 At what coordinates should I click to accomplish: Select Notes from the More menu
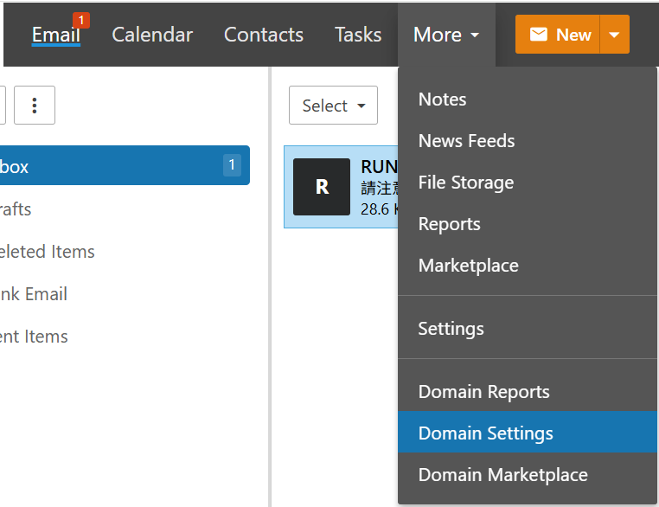[442, 99]
